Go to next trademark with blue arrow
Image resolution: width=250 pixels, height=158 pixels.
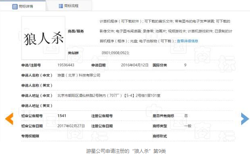pos(245,119)
